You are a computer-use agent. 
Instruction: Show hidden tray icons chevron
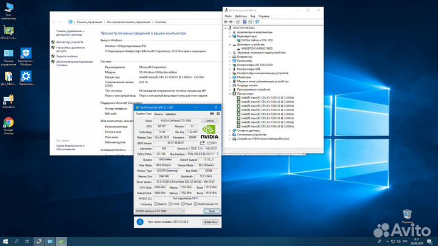click(x=387, y=242)
